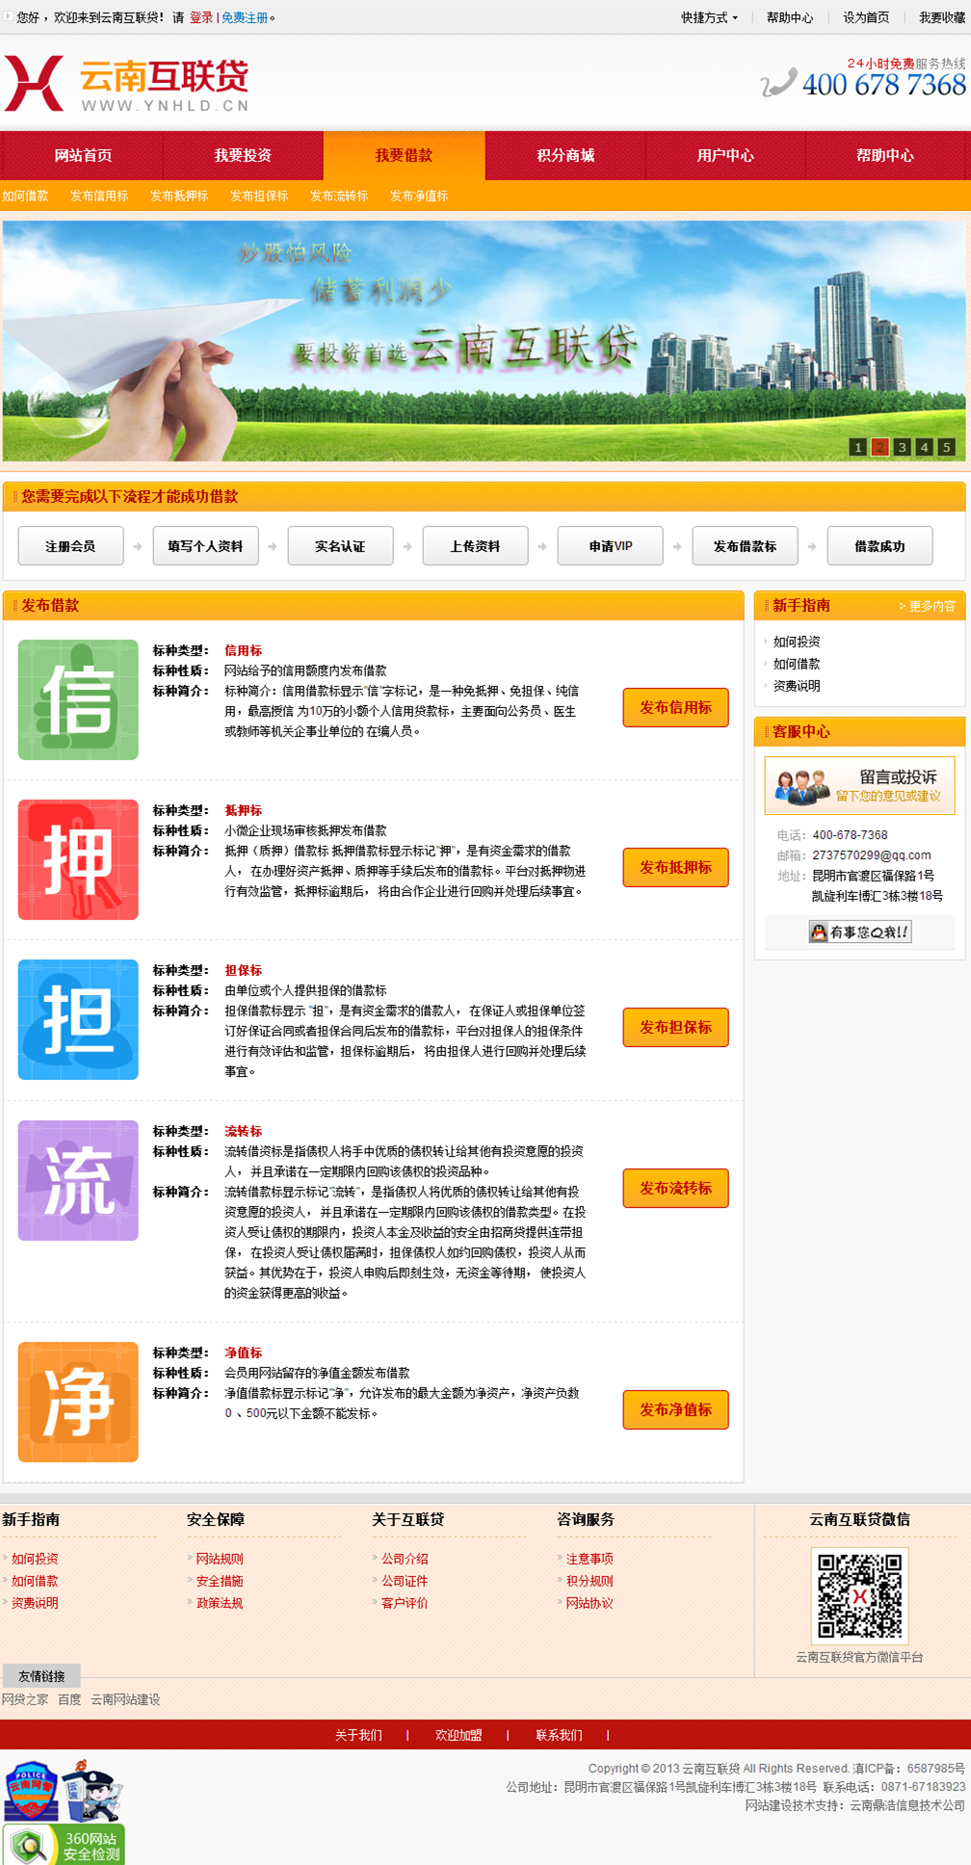This screenshot has width=971, height=1865.
Task: Click the 360网站安全检测 badge
Action: pos(64,1845)
